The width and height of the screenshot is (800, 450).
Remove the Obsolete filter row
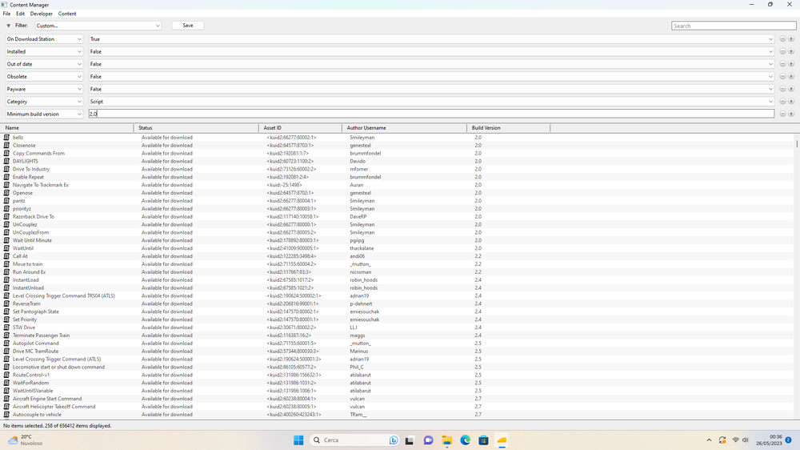[x=782, y=76]
